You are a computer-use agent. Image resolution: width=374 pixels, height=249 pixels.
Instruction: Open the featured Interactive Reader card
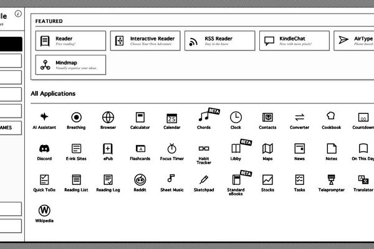[x=145, y=40]
